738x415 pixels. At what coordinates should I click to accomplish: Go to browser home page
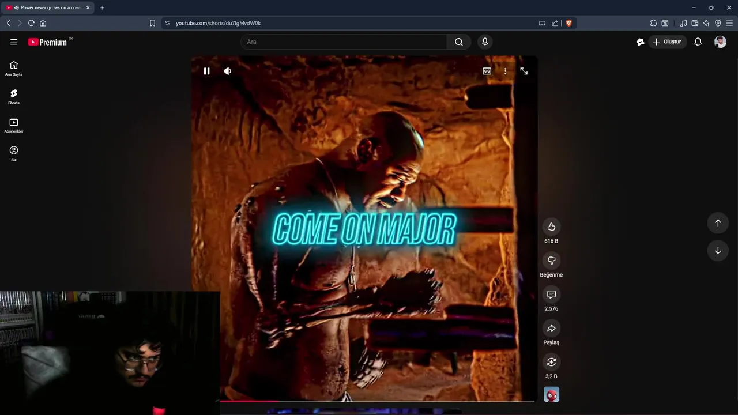click(x=43, y=23)
